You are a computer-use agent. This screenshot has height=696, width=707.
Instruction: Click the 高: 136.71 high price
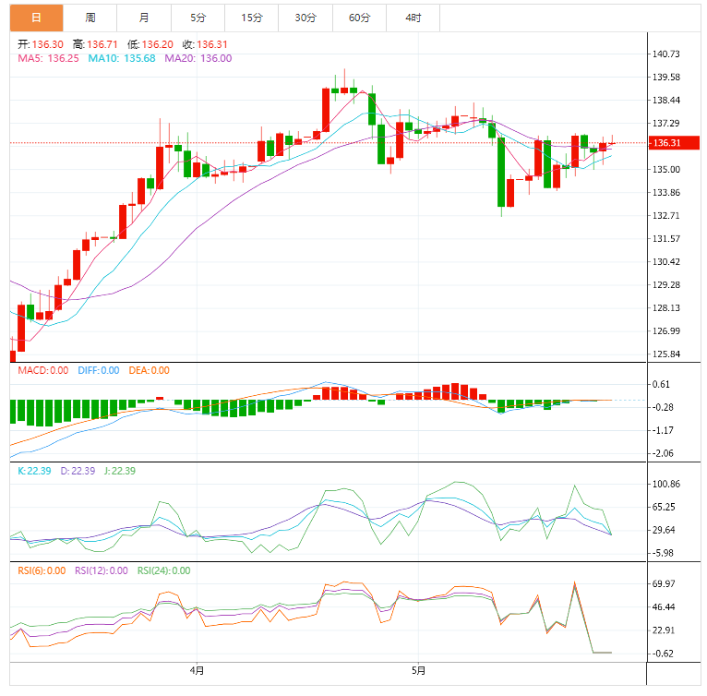click(95, 44)
